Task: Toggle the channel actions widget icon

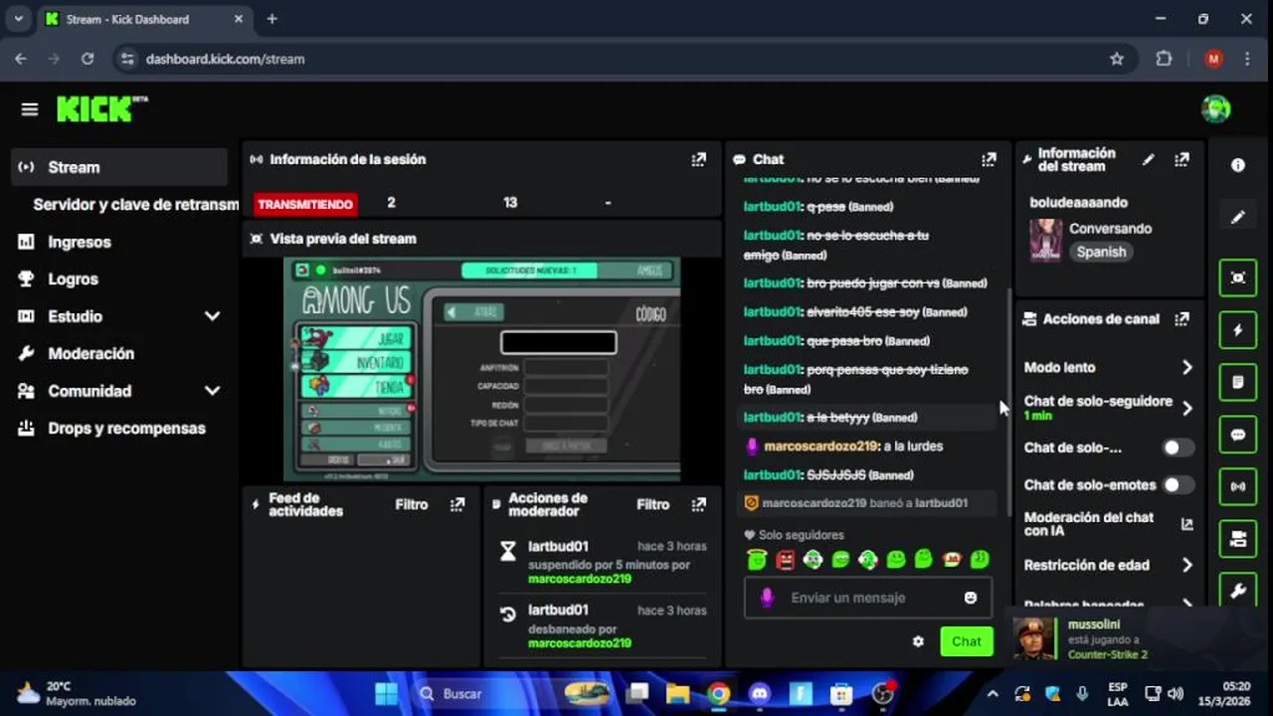Action: point(1238,539)
